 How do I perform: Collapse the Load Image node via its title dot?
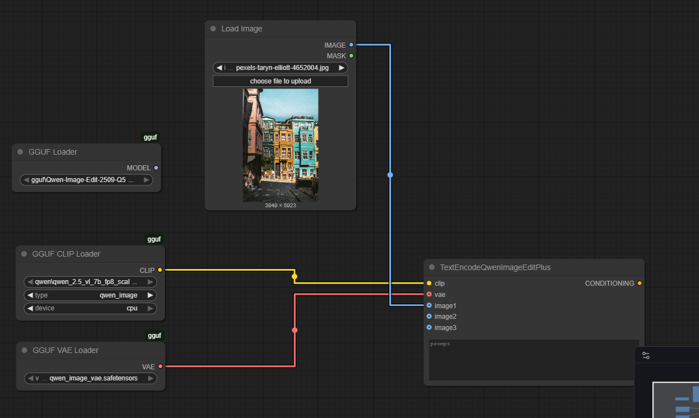[x=213, y=29]
